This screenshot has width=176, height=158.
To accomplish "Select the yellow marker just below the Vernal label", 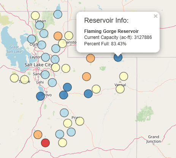I will (x=120, y=89).
